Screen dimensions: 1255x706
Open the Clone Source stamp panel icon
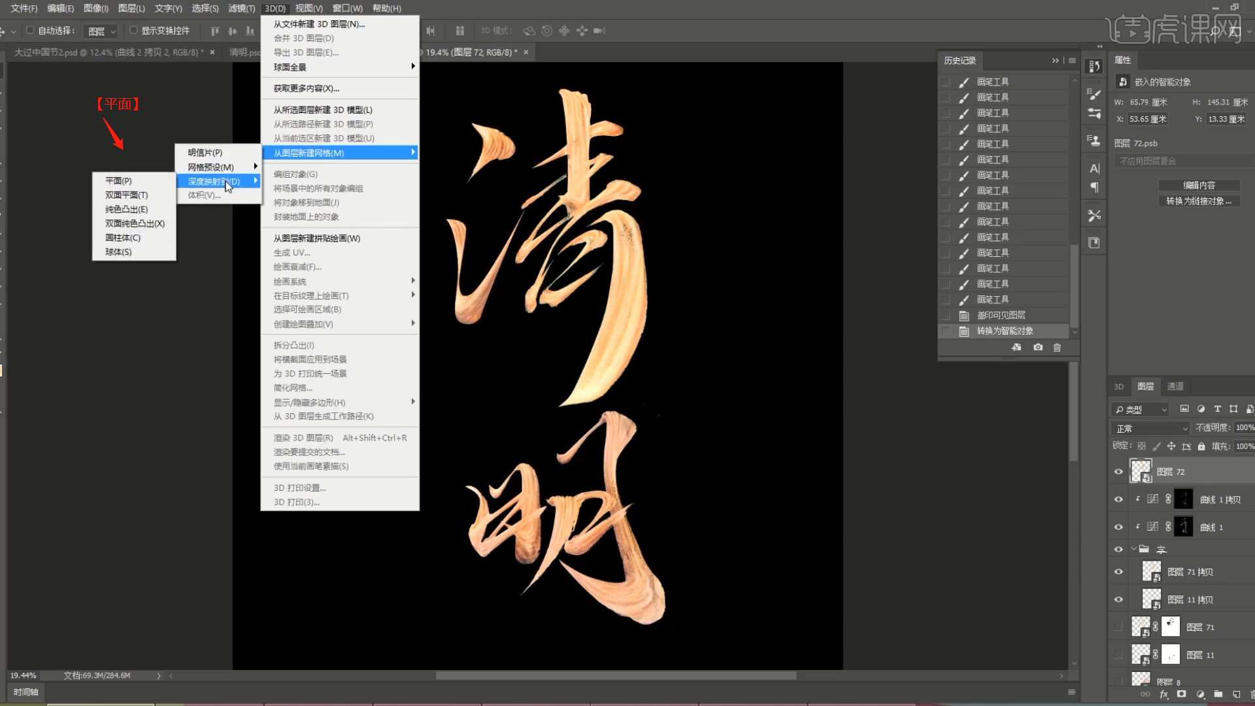click(1094, 139)
